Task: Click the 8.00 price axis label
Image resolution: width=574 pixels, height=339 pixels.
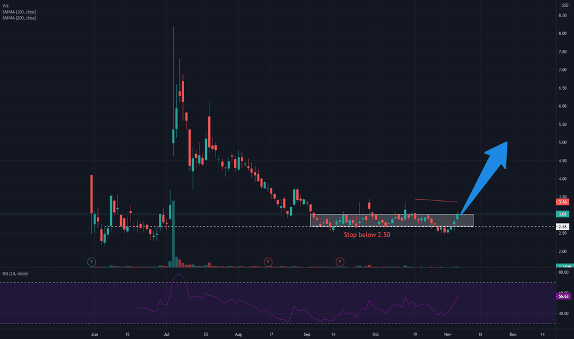Action: [x=563, y=33]
